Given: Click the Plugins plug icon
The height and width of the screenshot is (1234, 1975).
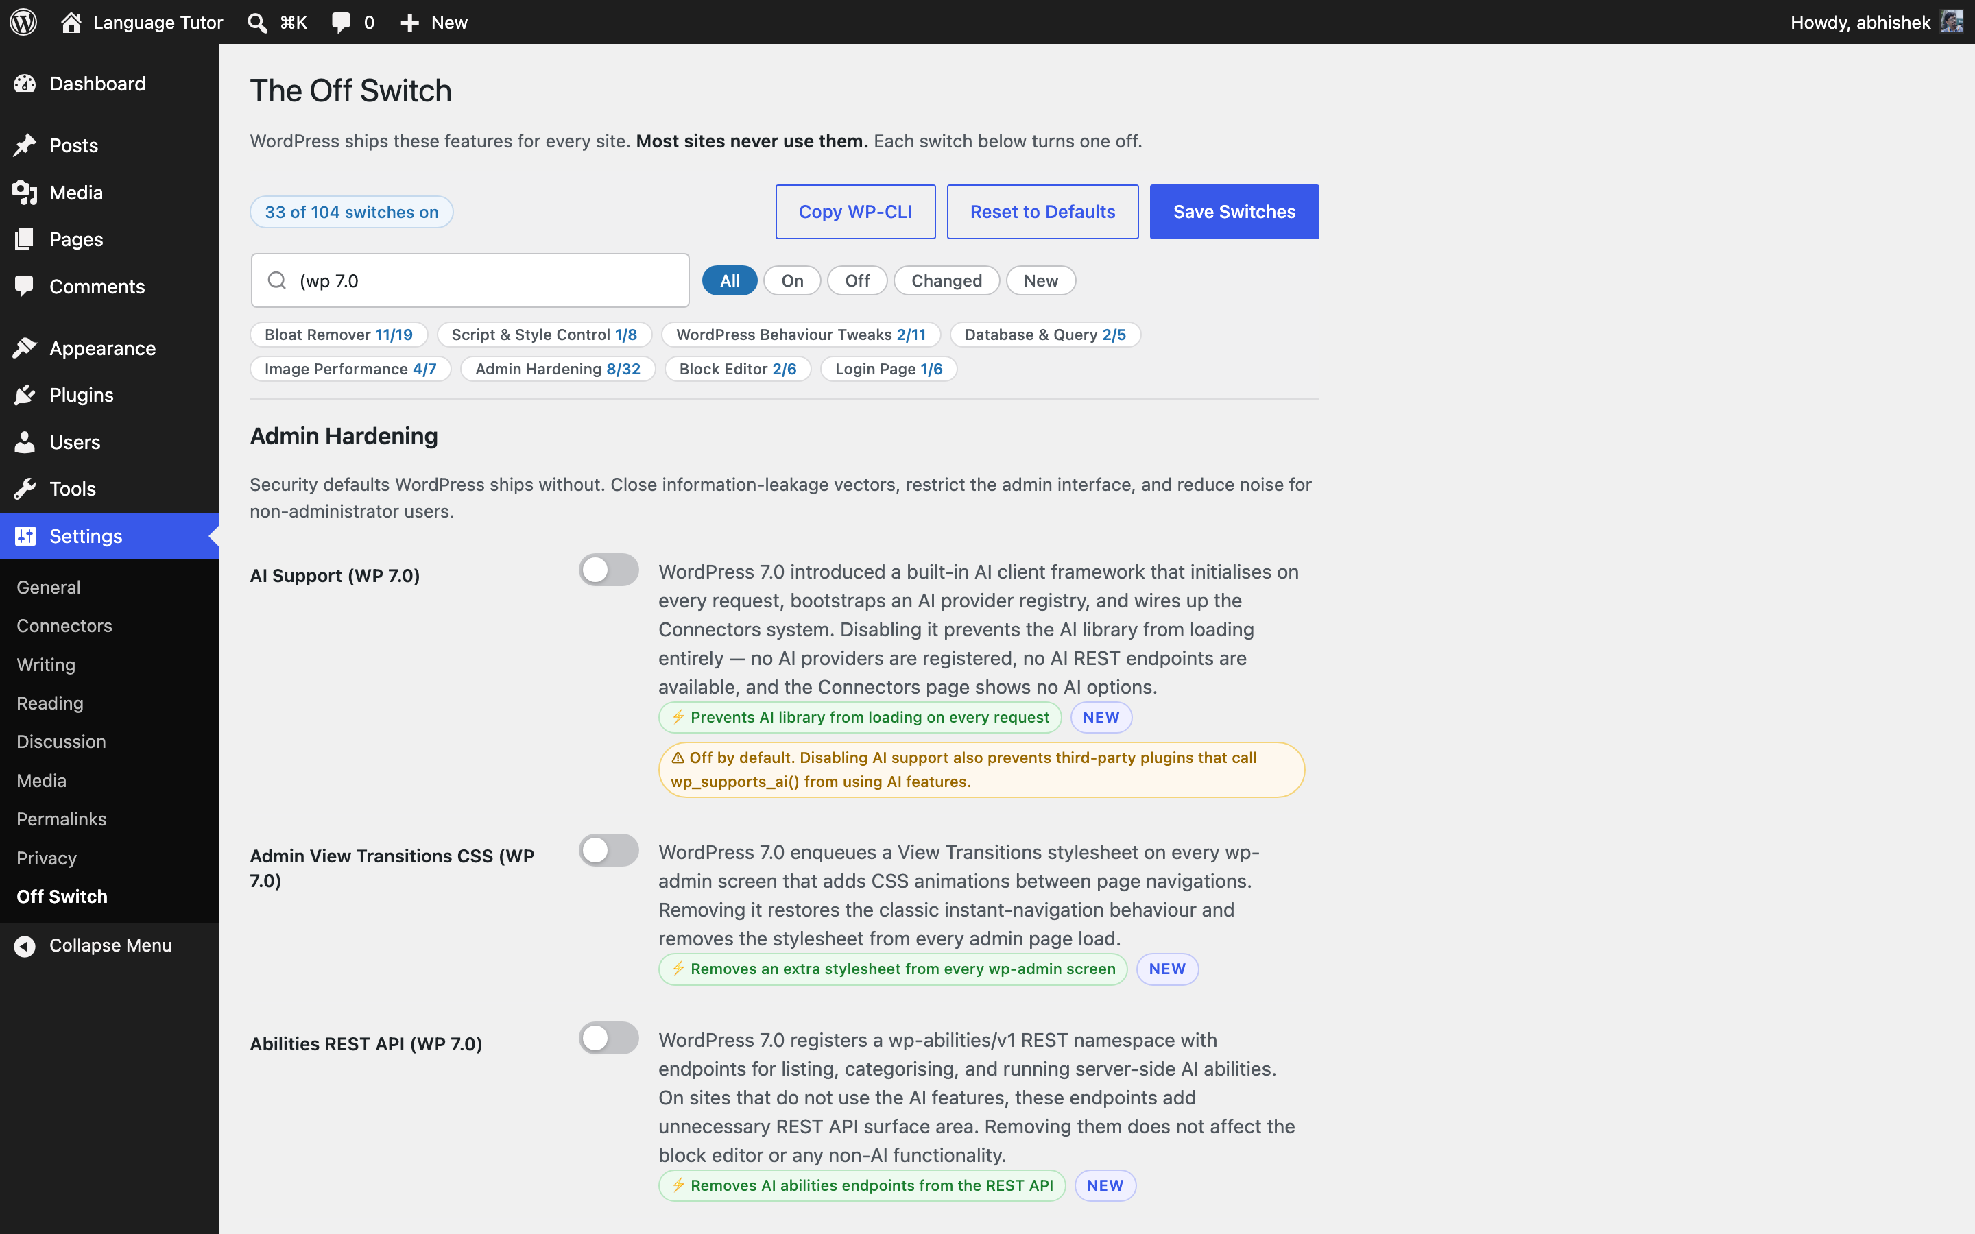Looking at the screenshot, I should [x=25, y=395].
